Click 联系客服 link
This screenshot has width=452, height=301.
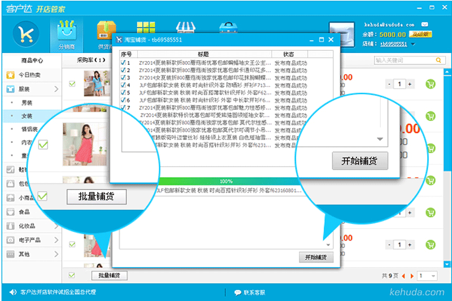pyautogui.click(x=254, y=293)
